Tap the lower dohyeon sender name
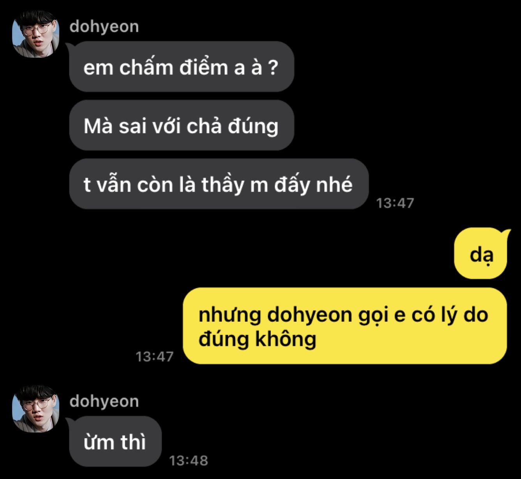 click(104, 401)
